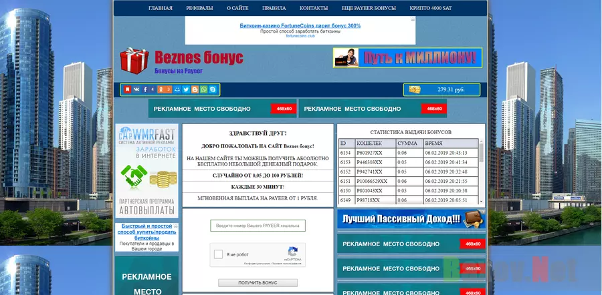The width and height of the screenshot is (602, 295).
Task: Open the bitcoin buy/sell ad link
Action: click(146, 232)
